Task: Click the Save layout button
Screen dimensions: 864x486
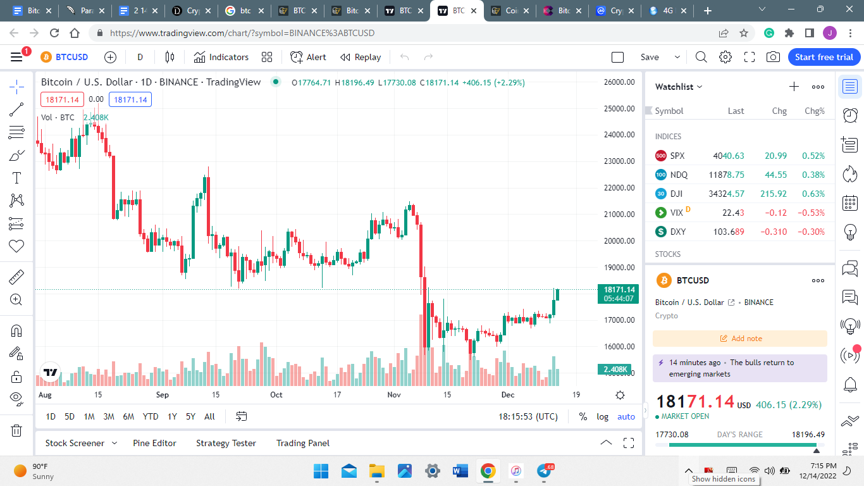Action: point(650,57)
